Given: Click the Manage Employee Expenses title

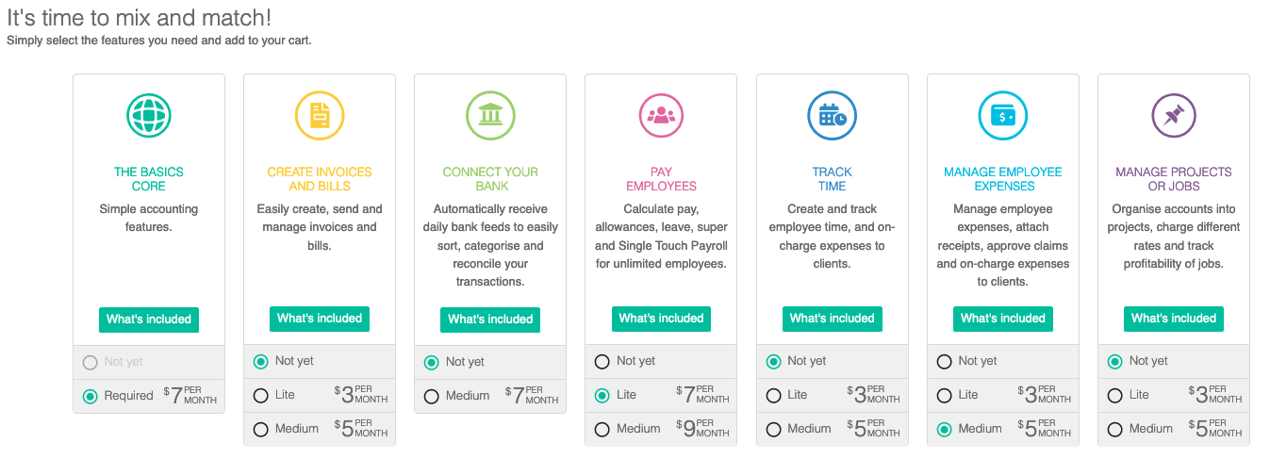Looking at the screenshot, I should [1003, 179].
